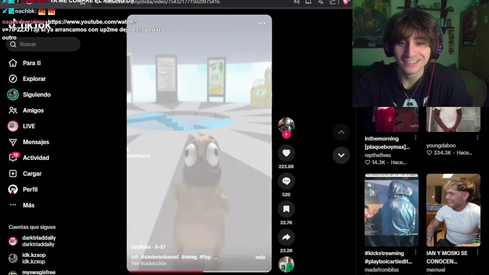Click darktriaddaily's live avatar
This screenshot has width=489, height=275.
13,241
